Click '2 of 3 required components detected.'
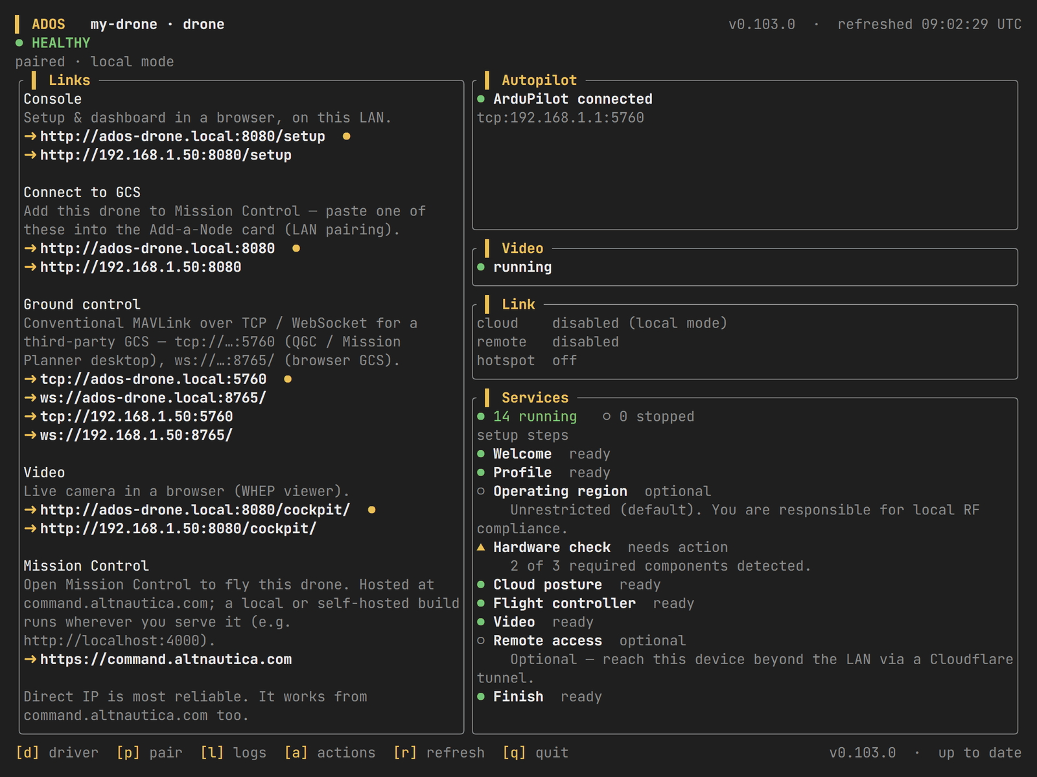The image size is (1037, 777). (x=660, y=566)
